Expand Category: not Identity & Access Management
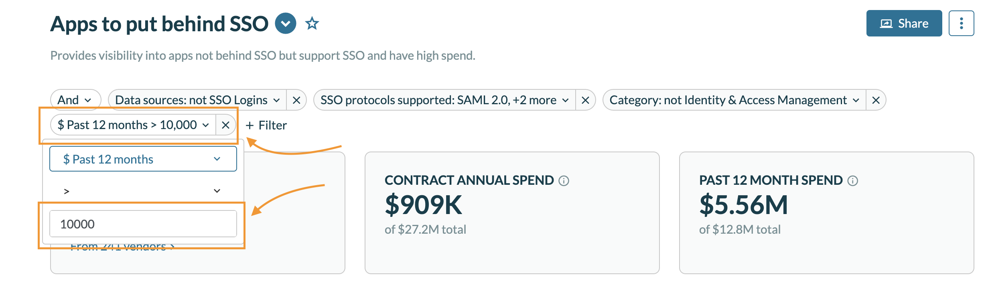 point(734,100)
